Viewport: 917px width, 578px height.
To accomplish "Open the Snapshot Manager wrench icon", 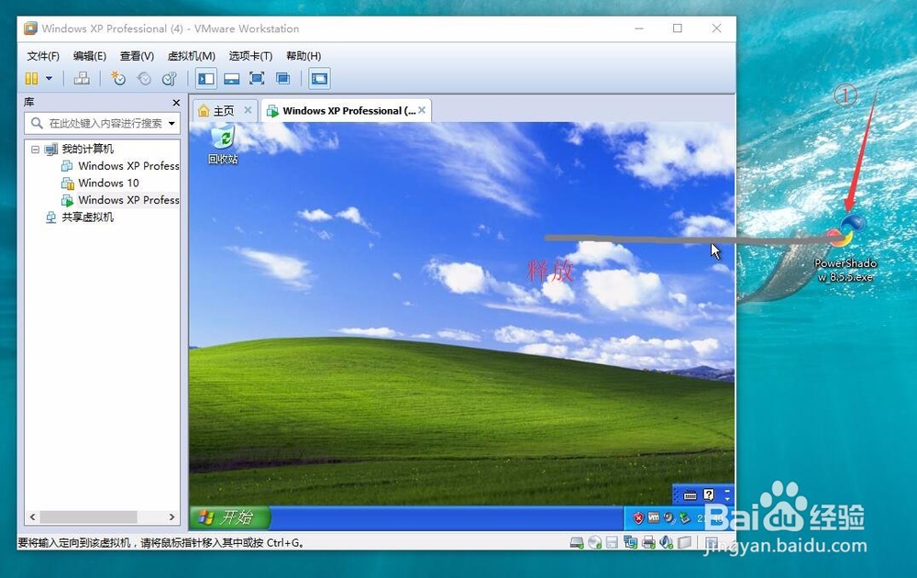I will pyautogui.click(x=170, y=78).
